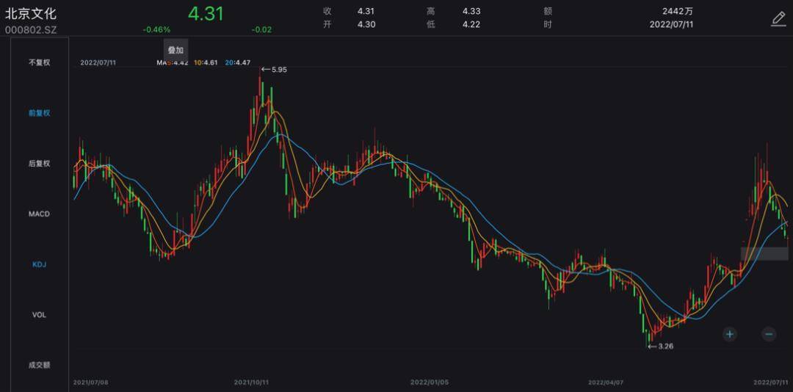
Task: Click the -0.46% change percentage
Action: 157,30
